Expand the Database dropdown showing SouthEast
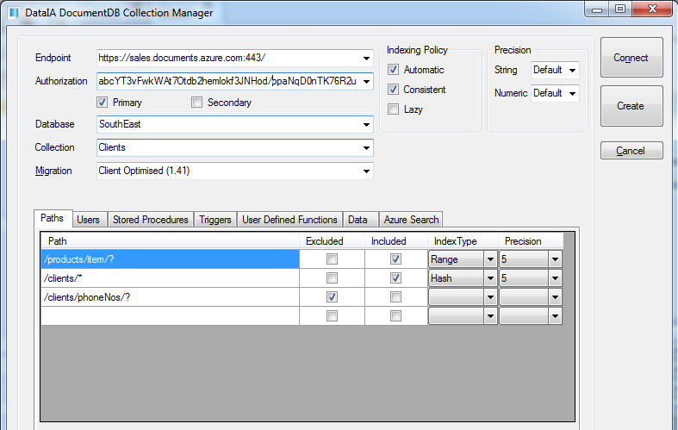Screen dimensions: 678x430 pos(366,125)
